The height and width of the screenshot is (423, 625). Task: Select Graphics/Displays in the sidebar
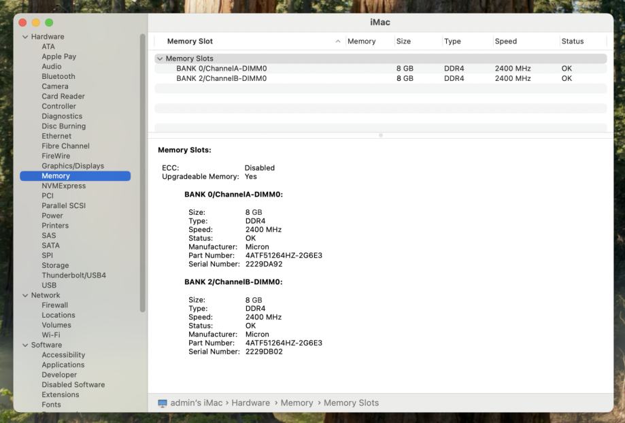[x=73, y=166]
